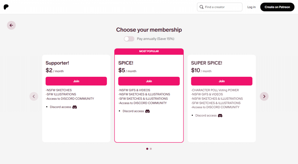Select first carousel page dot
The height and width of the screenshot is (164, 298).
pyautogui.click(x=147, y=149)
